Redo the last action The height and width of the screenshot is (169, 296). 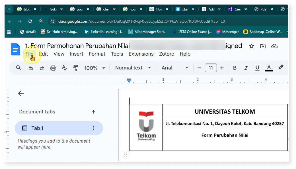click(x=42, y=68)
